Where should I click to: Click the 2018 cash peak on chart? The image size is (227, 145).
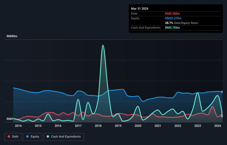point(103,45)
